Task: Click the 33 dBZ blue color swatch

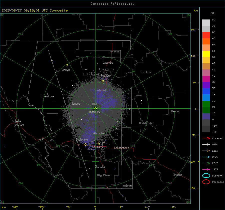Action: [206, 97]
